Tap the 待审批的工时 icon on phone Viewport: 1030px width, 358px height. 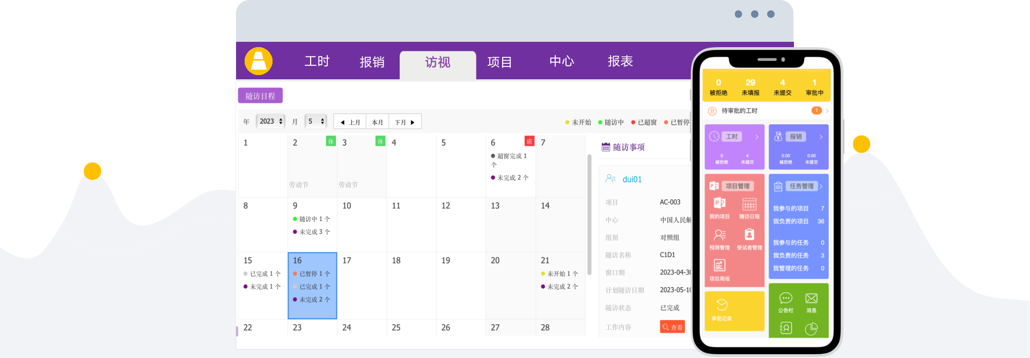tap(712, 111)
